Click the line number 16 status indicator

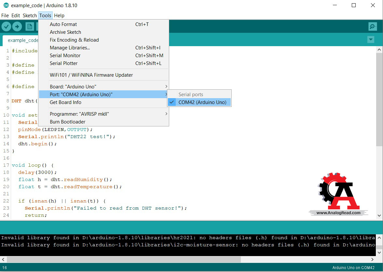pos(5,267)
